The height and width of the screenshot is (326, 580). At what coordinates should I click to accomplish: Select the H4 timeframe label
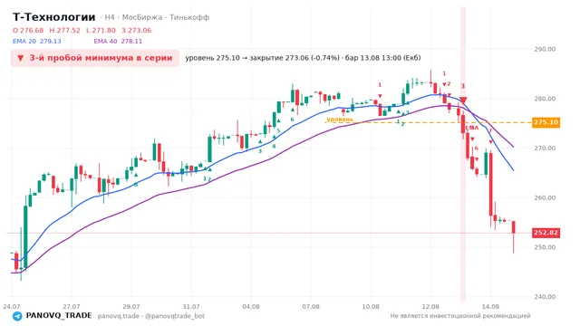[110, 17]
